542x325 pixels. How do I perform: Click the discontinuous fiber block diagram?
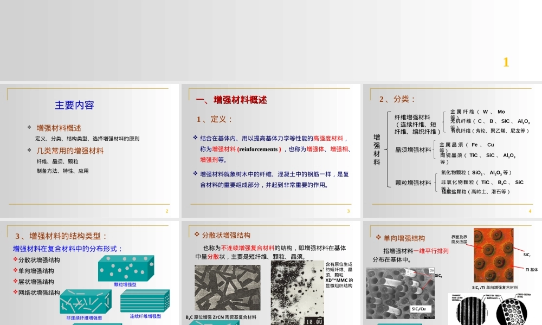click(86, 302)
